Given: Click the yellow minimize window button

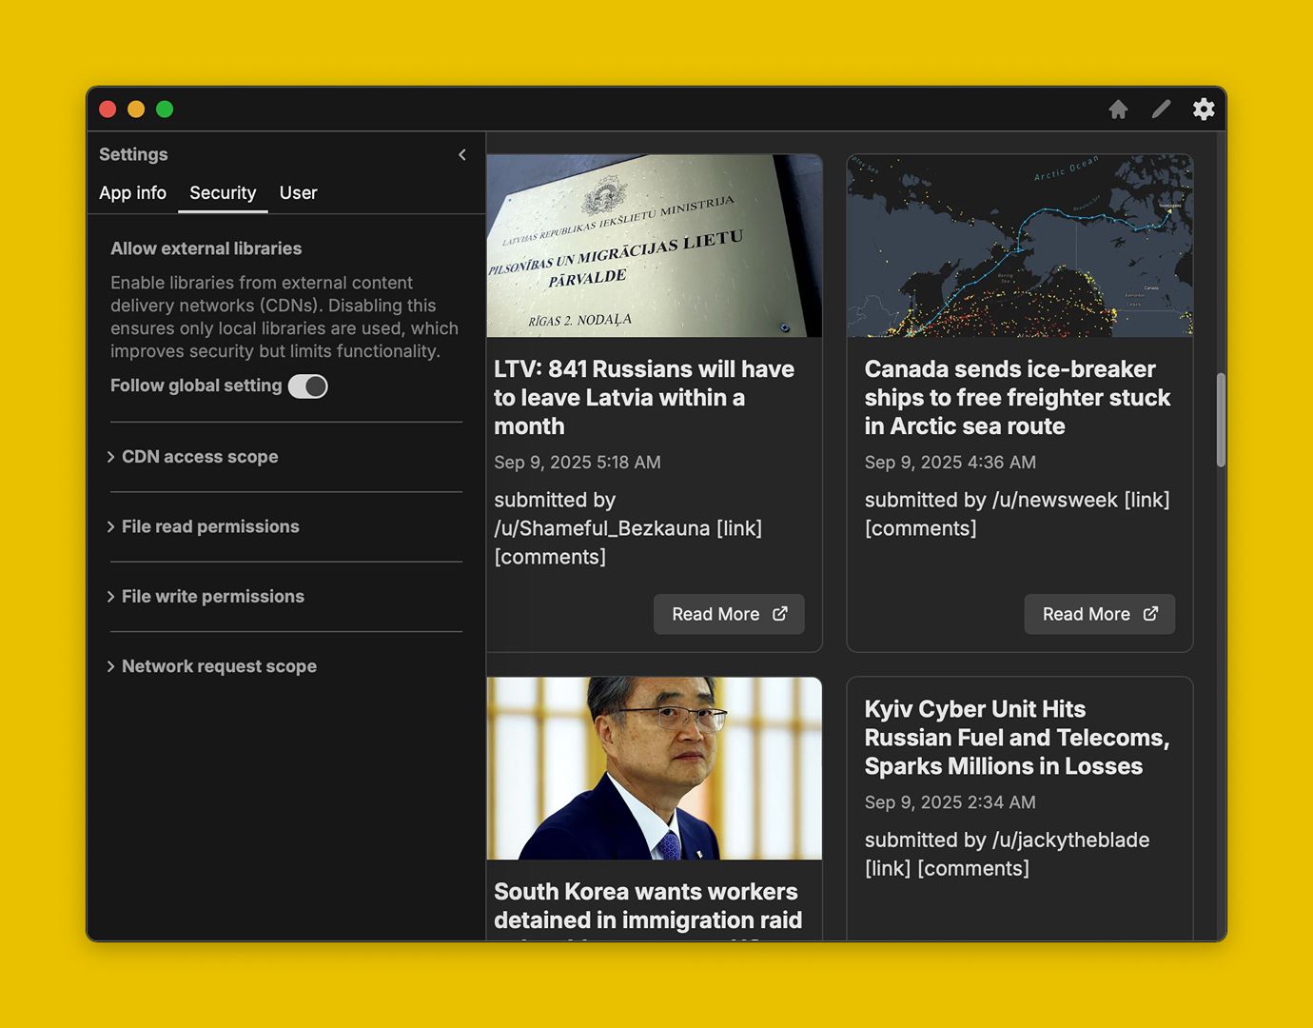Looking at the screenshot, I should point(136,109).
